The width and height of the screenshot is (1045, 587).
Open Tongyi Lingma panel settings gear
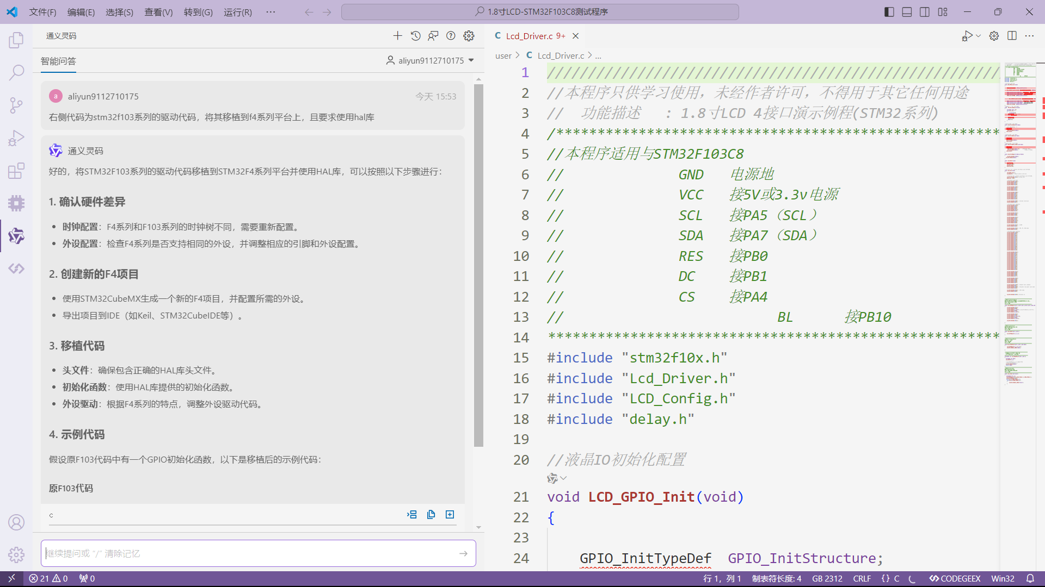tap(469, 36)
